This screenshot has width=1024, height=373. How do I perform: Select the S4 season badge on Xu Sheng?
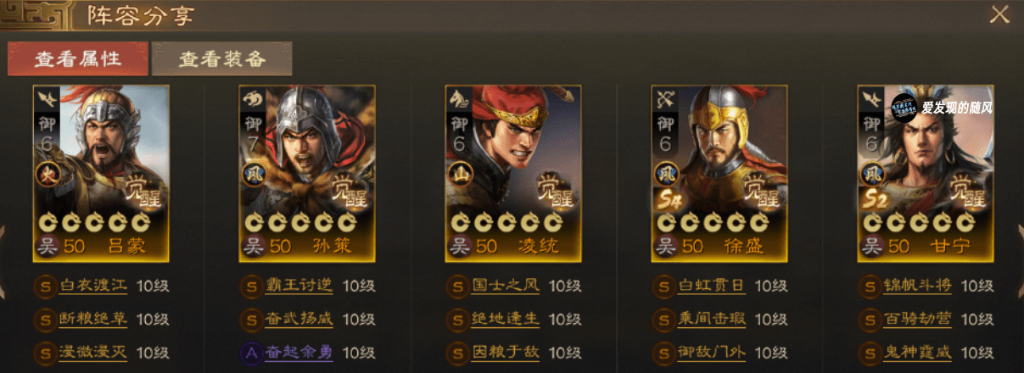point(665,202)
